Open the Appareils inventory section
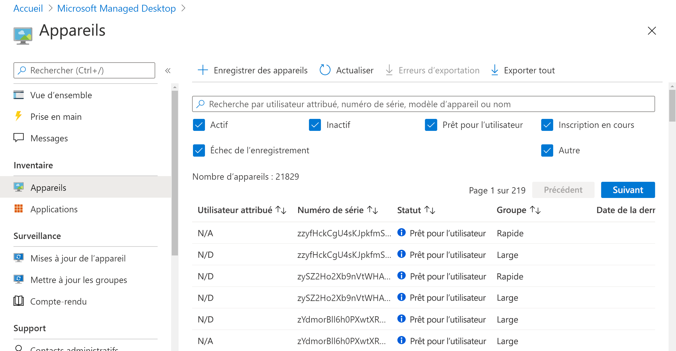This screenshot has height=351, width=676. coord(48,187)
